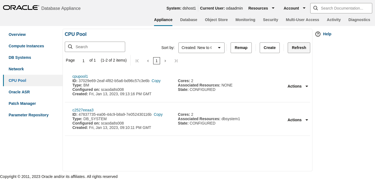Click the Create button

[x=270, y=48]
